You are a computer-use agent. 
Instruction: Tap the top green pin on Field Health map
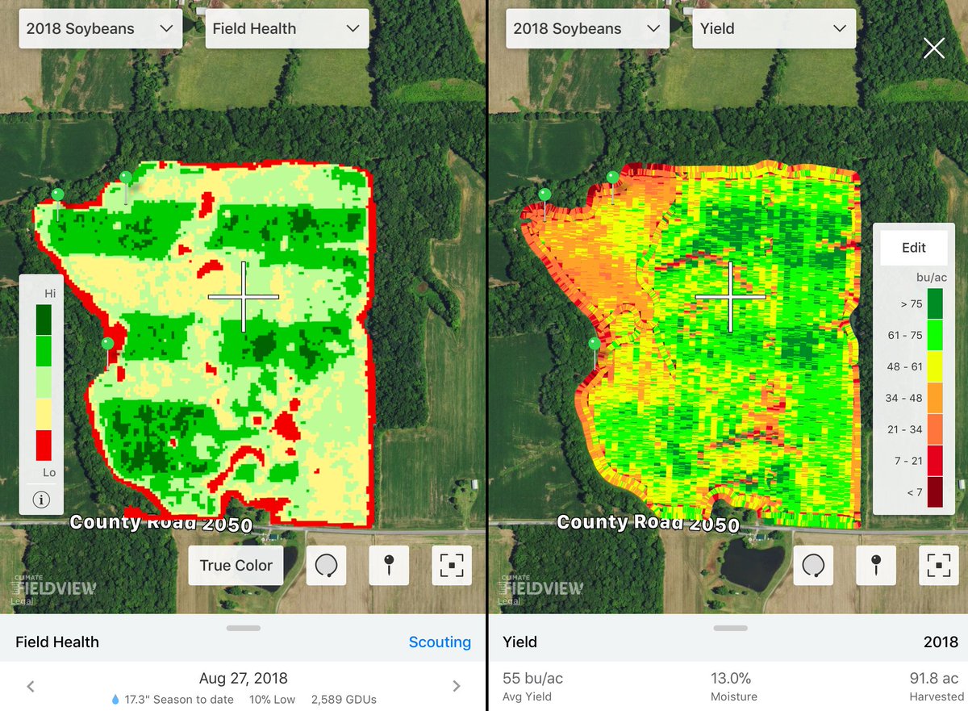click(x=125, y=178)
